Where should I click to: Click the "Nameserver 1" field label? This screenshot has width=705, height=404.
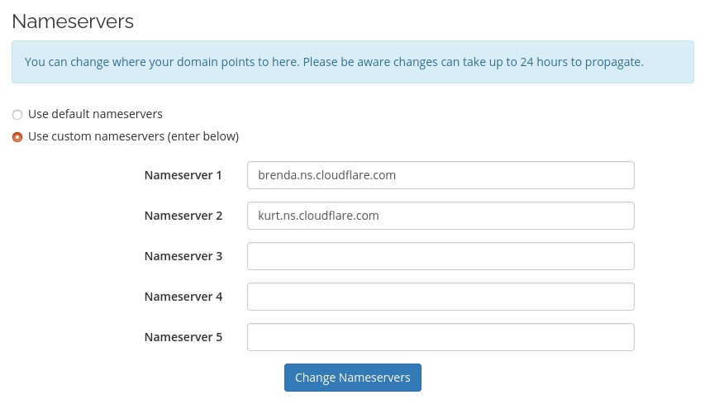183,175
